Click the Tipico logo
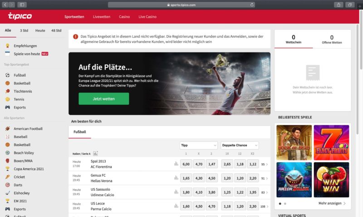The height and width of the screenshot is (217, 363). pyautogui.click(x=20, y=16)
